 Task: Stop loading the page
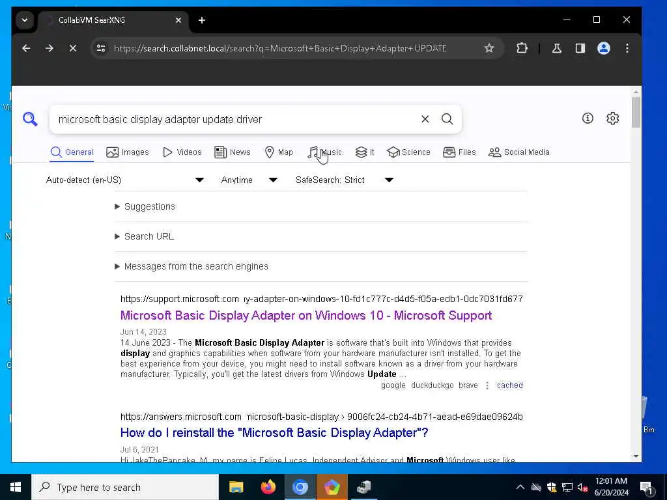[73, 48]
